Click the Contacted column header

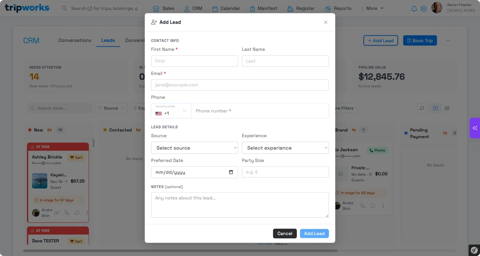click(120, 130)
